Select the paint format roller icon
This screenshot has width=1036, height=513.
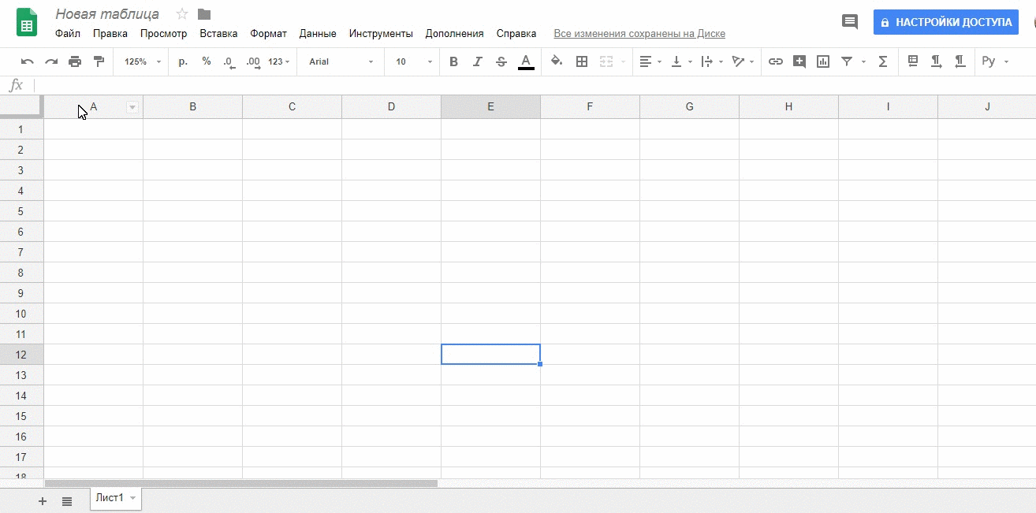tap(99, 61)
